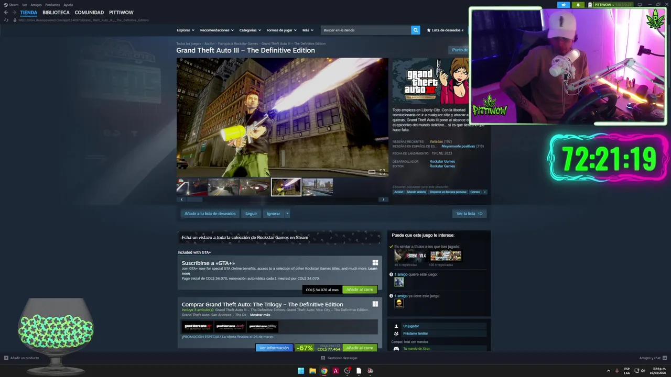Select the last city street thumbnail
The image size is (671, 377).
(x=318, y=187)
